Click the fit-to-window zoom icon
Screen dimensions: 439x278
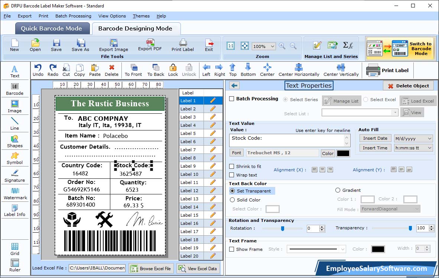tap(245, 46)
